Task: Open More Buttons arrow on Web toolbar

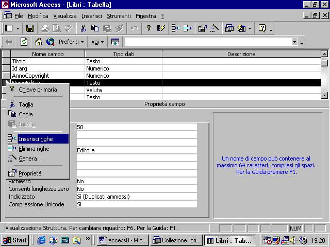Action: click(x=302, y=43)
